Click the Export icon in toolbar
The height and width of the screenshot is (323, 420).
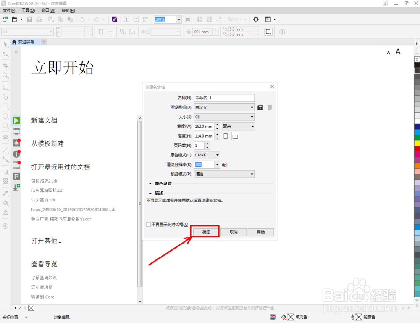click(136, 19)
